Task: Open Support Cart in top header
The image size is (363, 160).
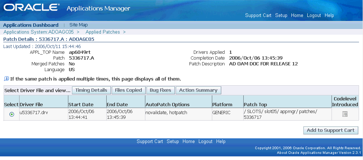Action: tap(258, 16)
